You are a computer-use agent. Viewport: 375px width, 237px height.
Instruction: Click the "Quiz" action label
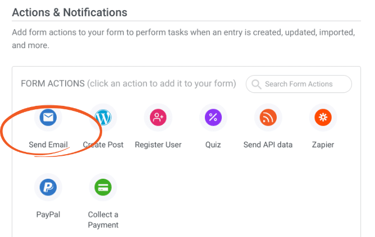coord(213,145)
